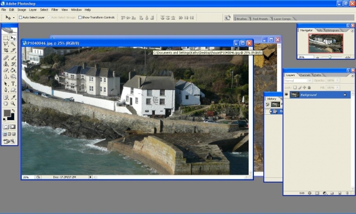
Task: Switch to the Histogram tab
Action: click(333, 30)
